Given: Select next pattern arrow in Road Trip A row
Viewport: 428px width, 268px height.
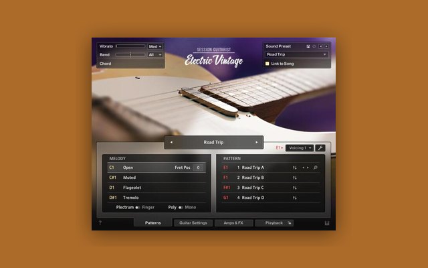Looking at the screenshot, I should [x=308, y=167].
